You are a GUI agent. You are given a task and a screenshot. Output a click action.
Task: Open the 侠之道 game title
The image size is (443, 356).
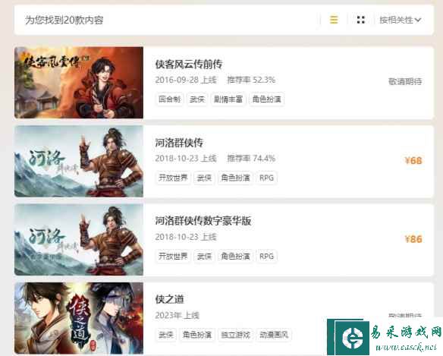169,299
